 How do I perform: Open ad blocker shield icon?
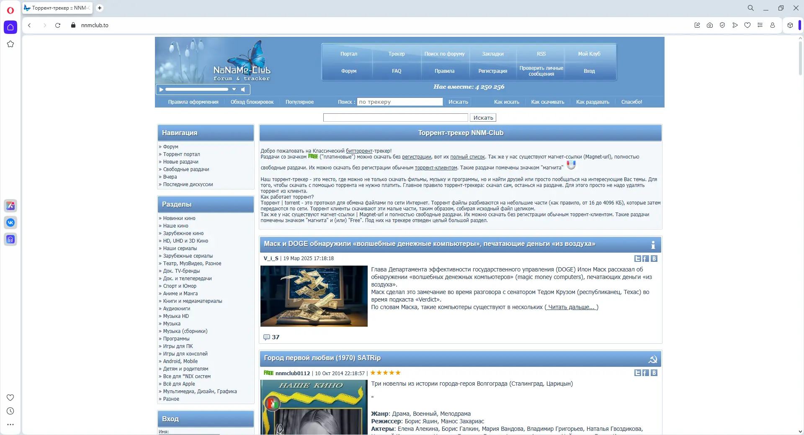pos(722,25)
